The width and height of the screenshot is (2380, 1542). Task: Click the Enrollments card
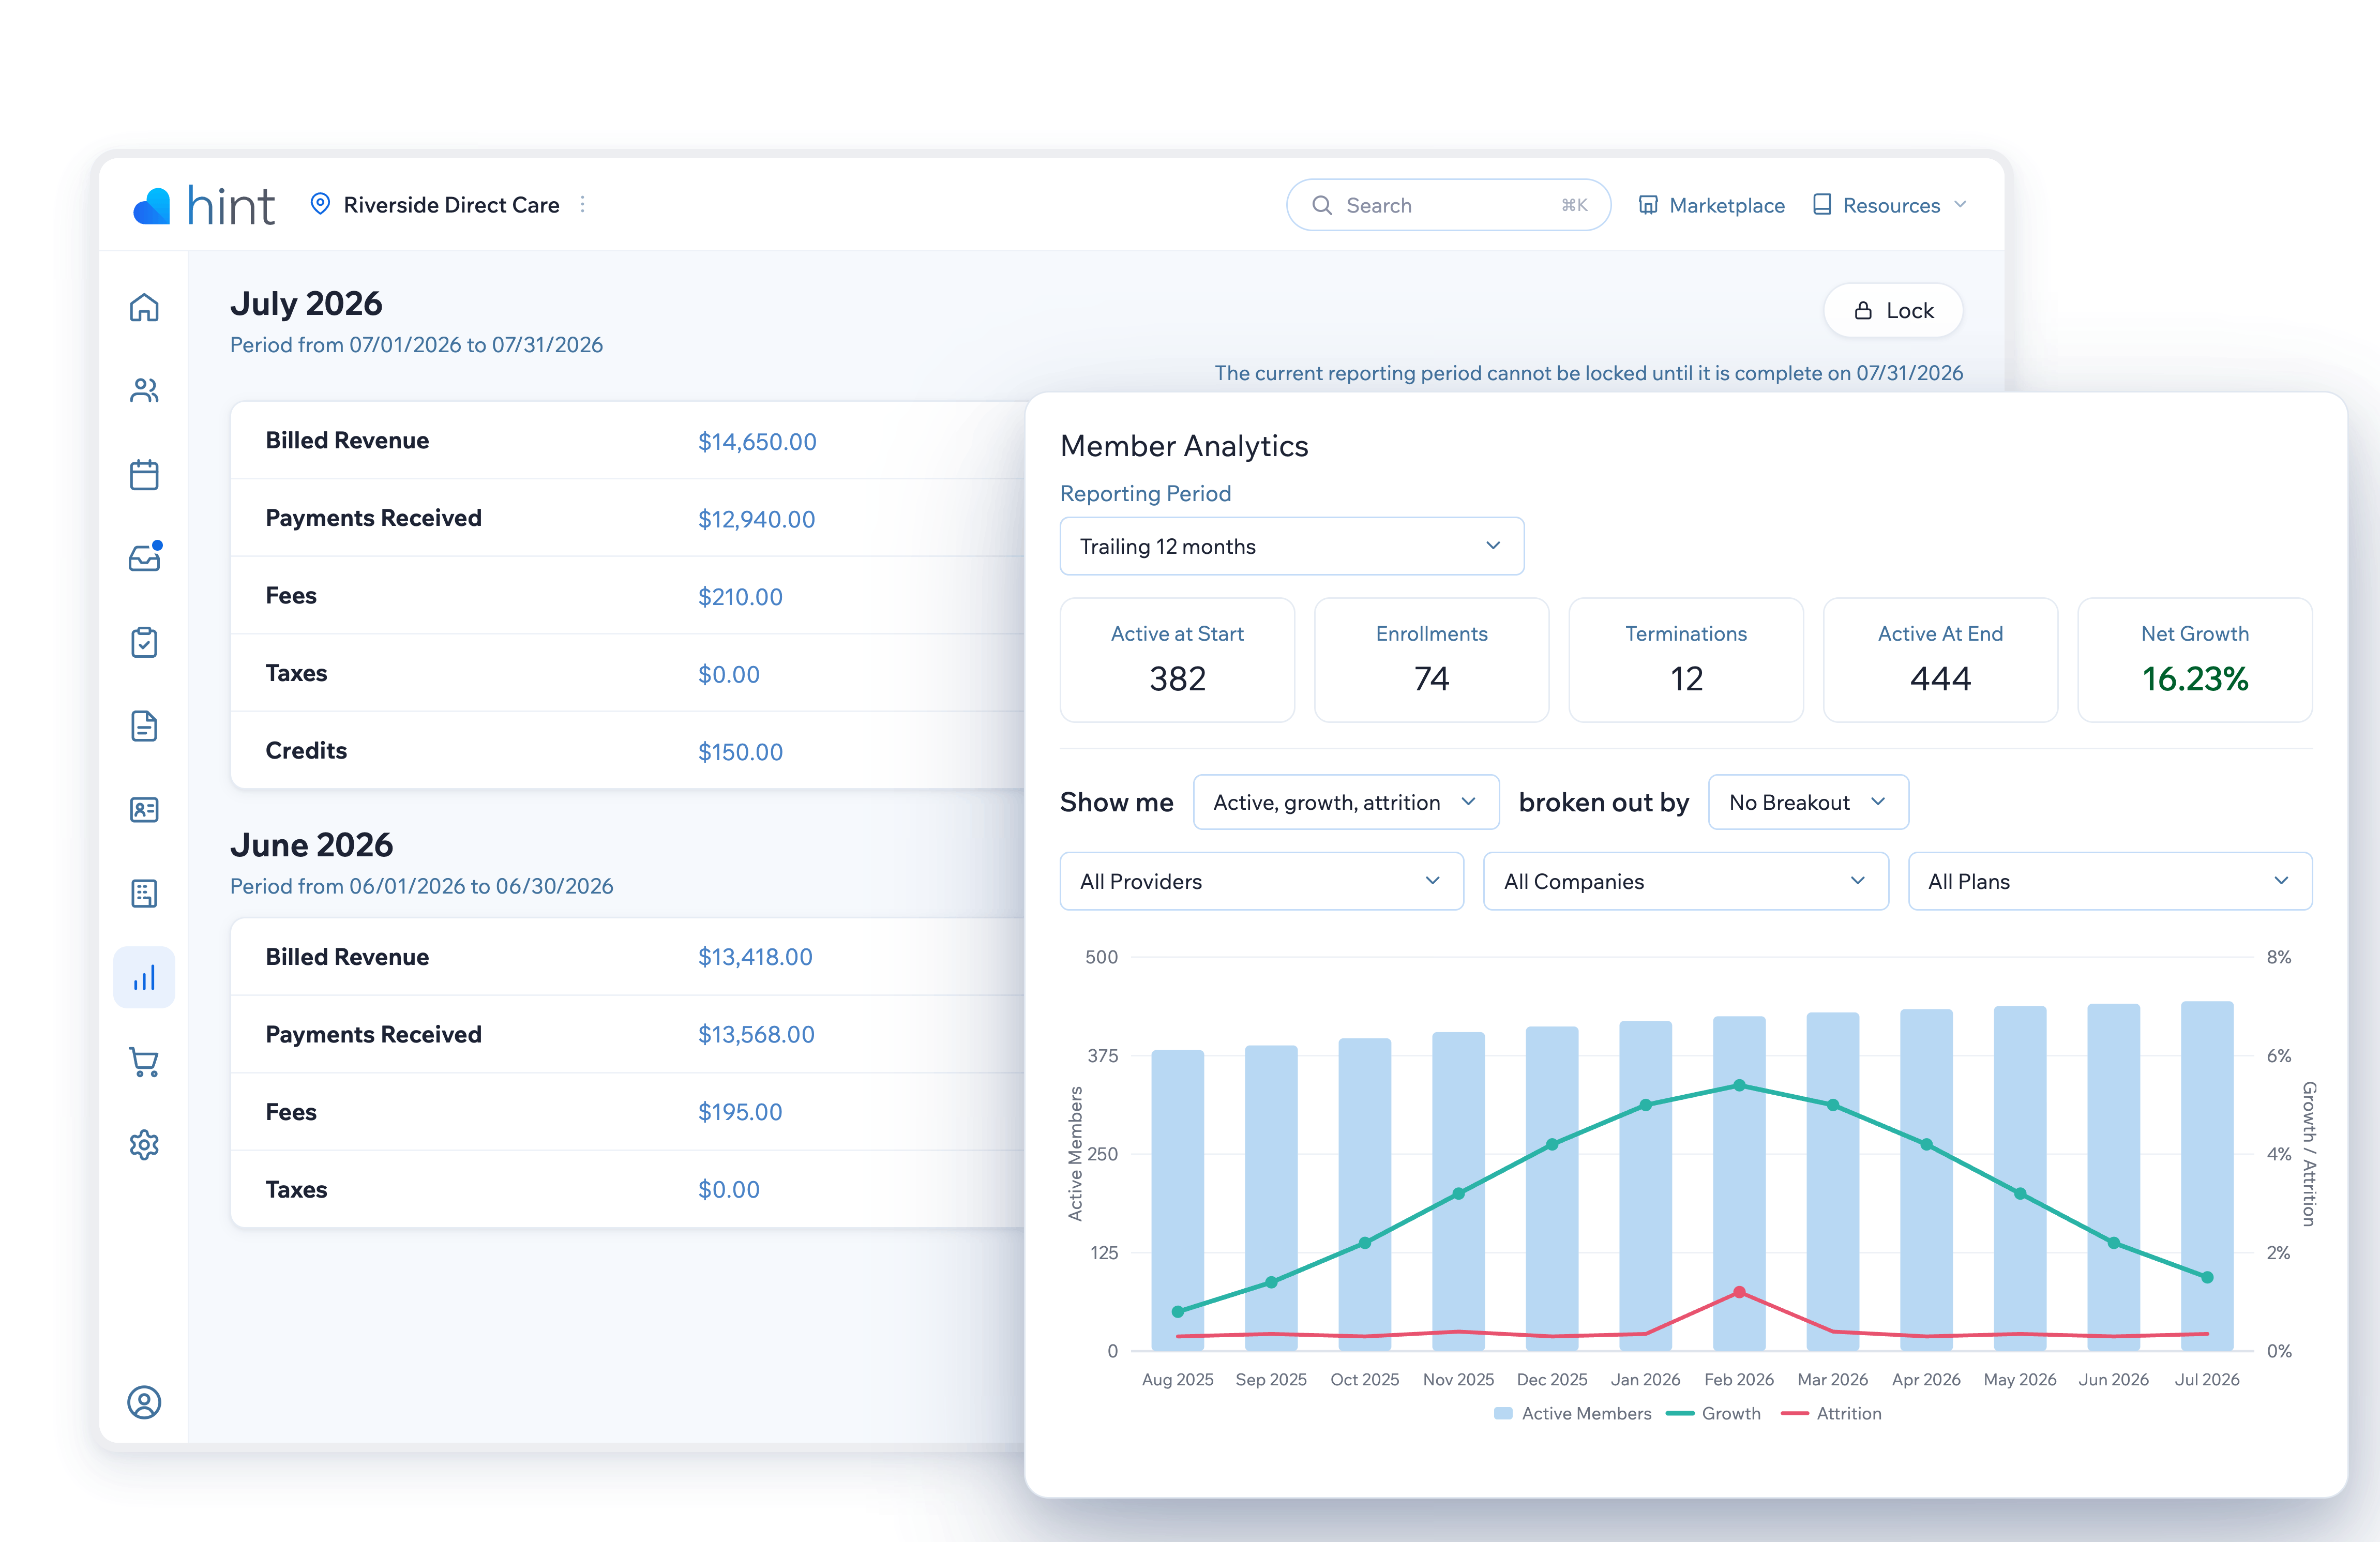[1431, 660]
